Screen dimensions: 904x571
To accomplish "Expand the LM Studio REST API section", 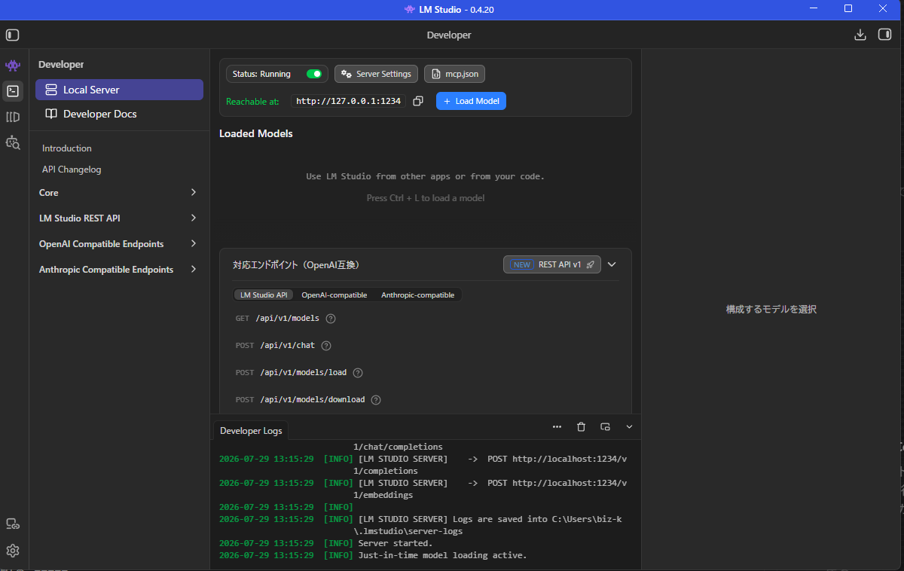I will point(119,218).
